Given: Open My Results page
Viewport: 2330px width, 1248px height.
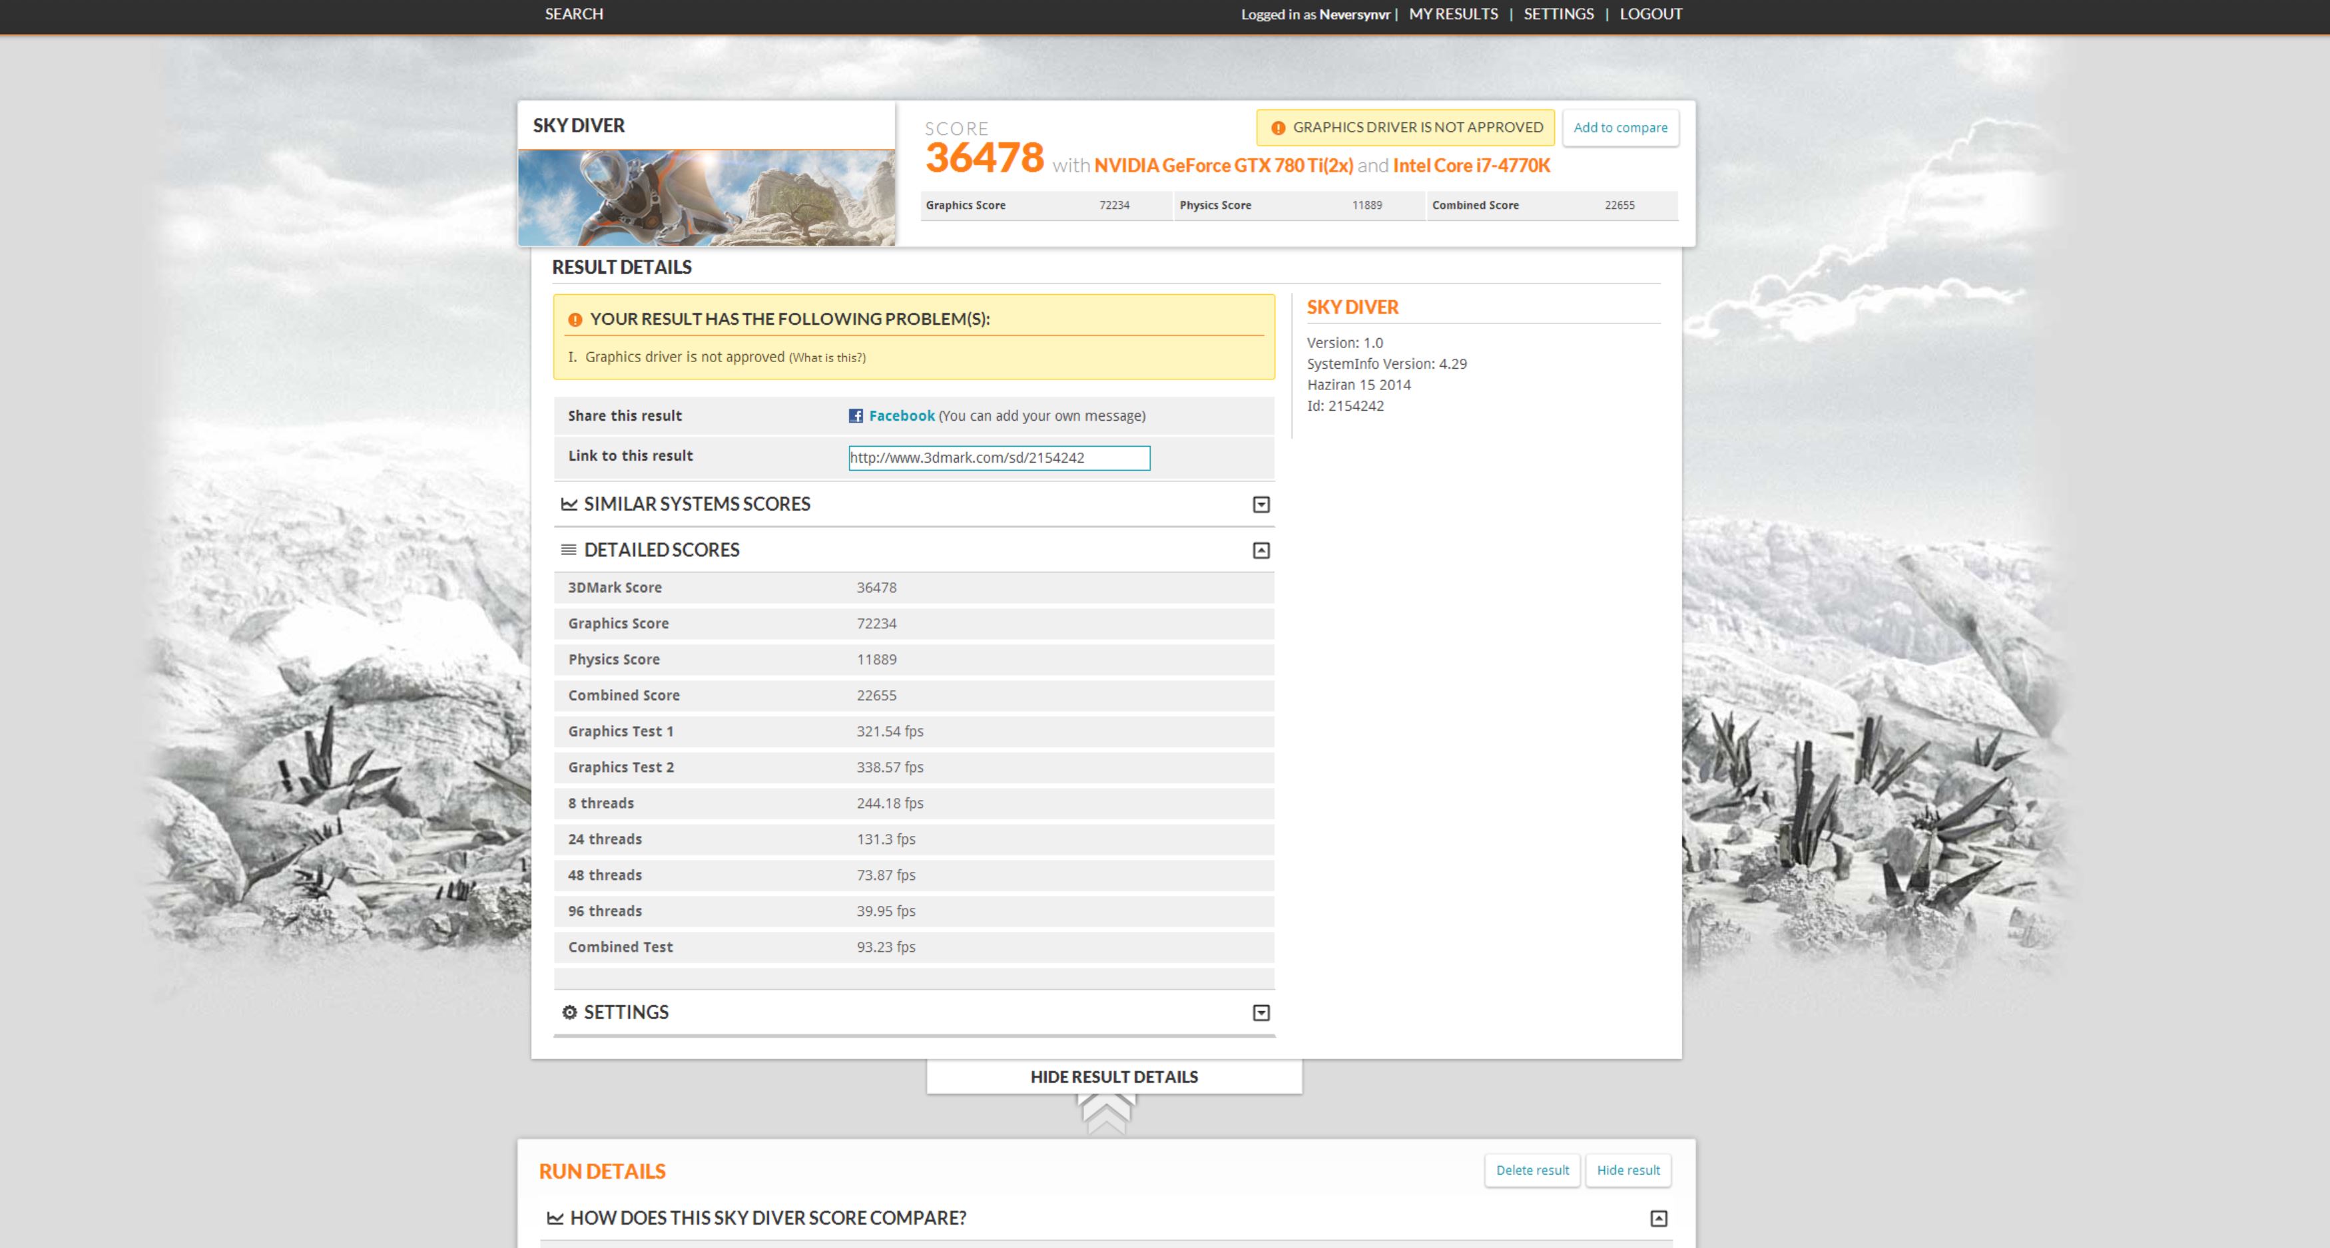Looking at the screenshot, I should [1452, 13].
